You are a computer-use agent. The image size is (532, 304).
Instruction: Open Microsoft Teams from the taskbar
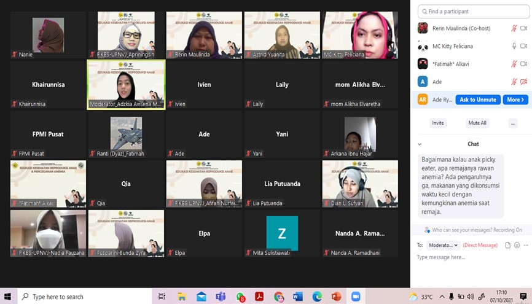click(221, 297)
